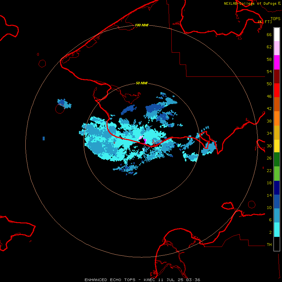The image size is (282, 282).
Task: Click the 42 value on the scale
Action: point(269,109)
